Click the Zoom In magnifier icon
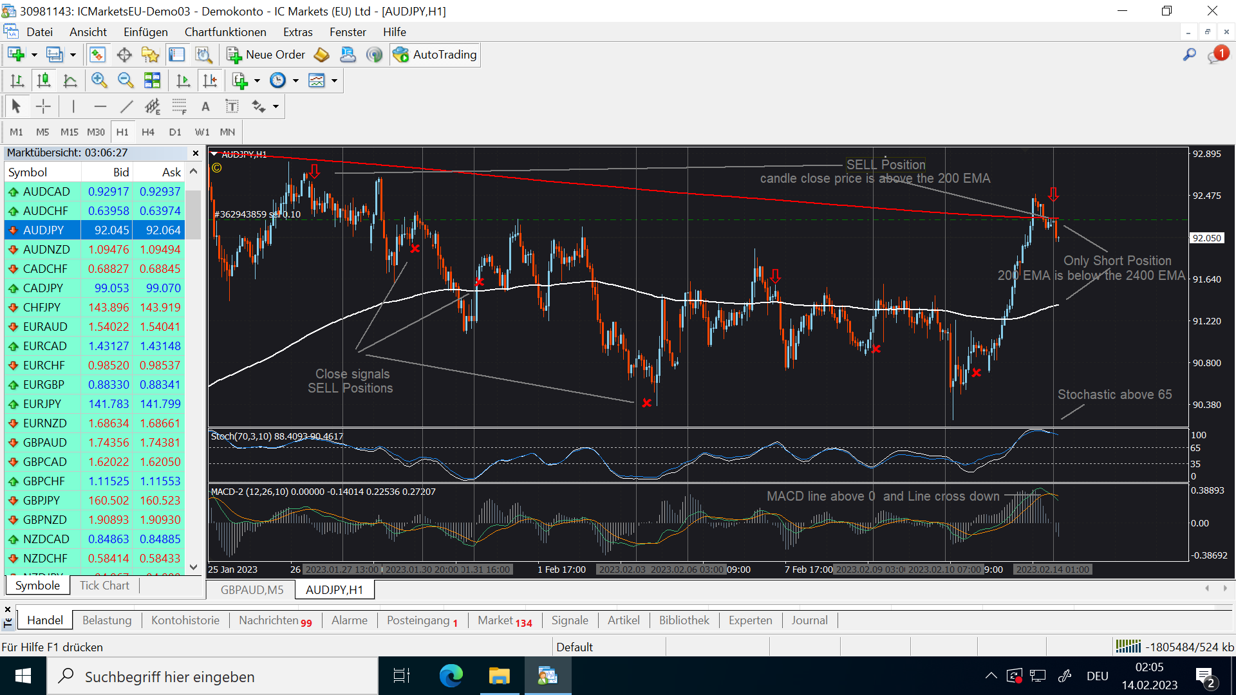 [x=98, y=80]
